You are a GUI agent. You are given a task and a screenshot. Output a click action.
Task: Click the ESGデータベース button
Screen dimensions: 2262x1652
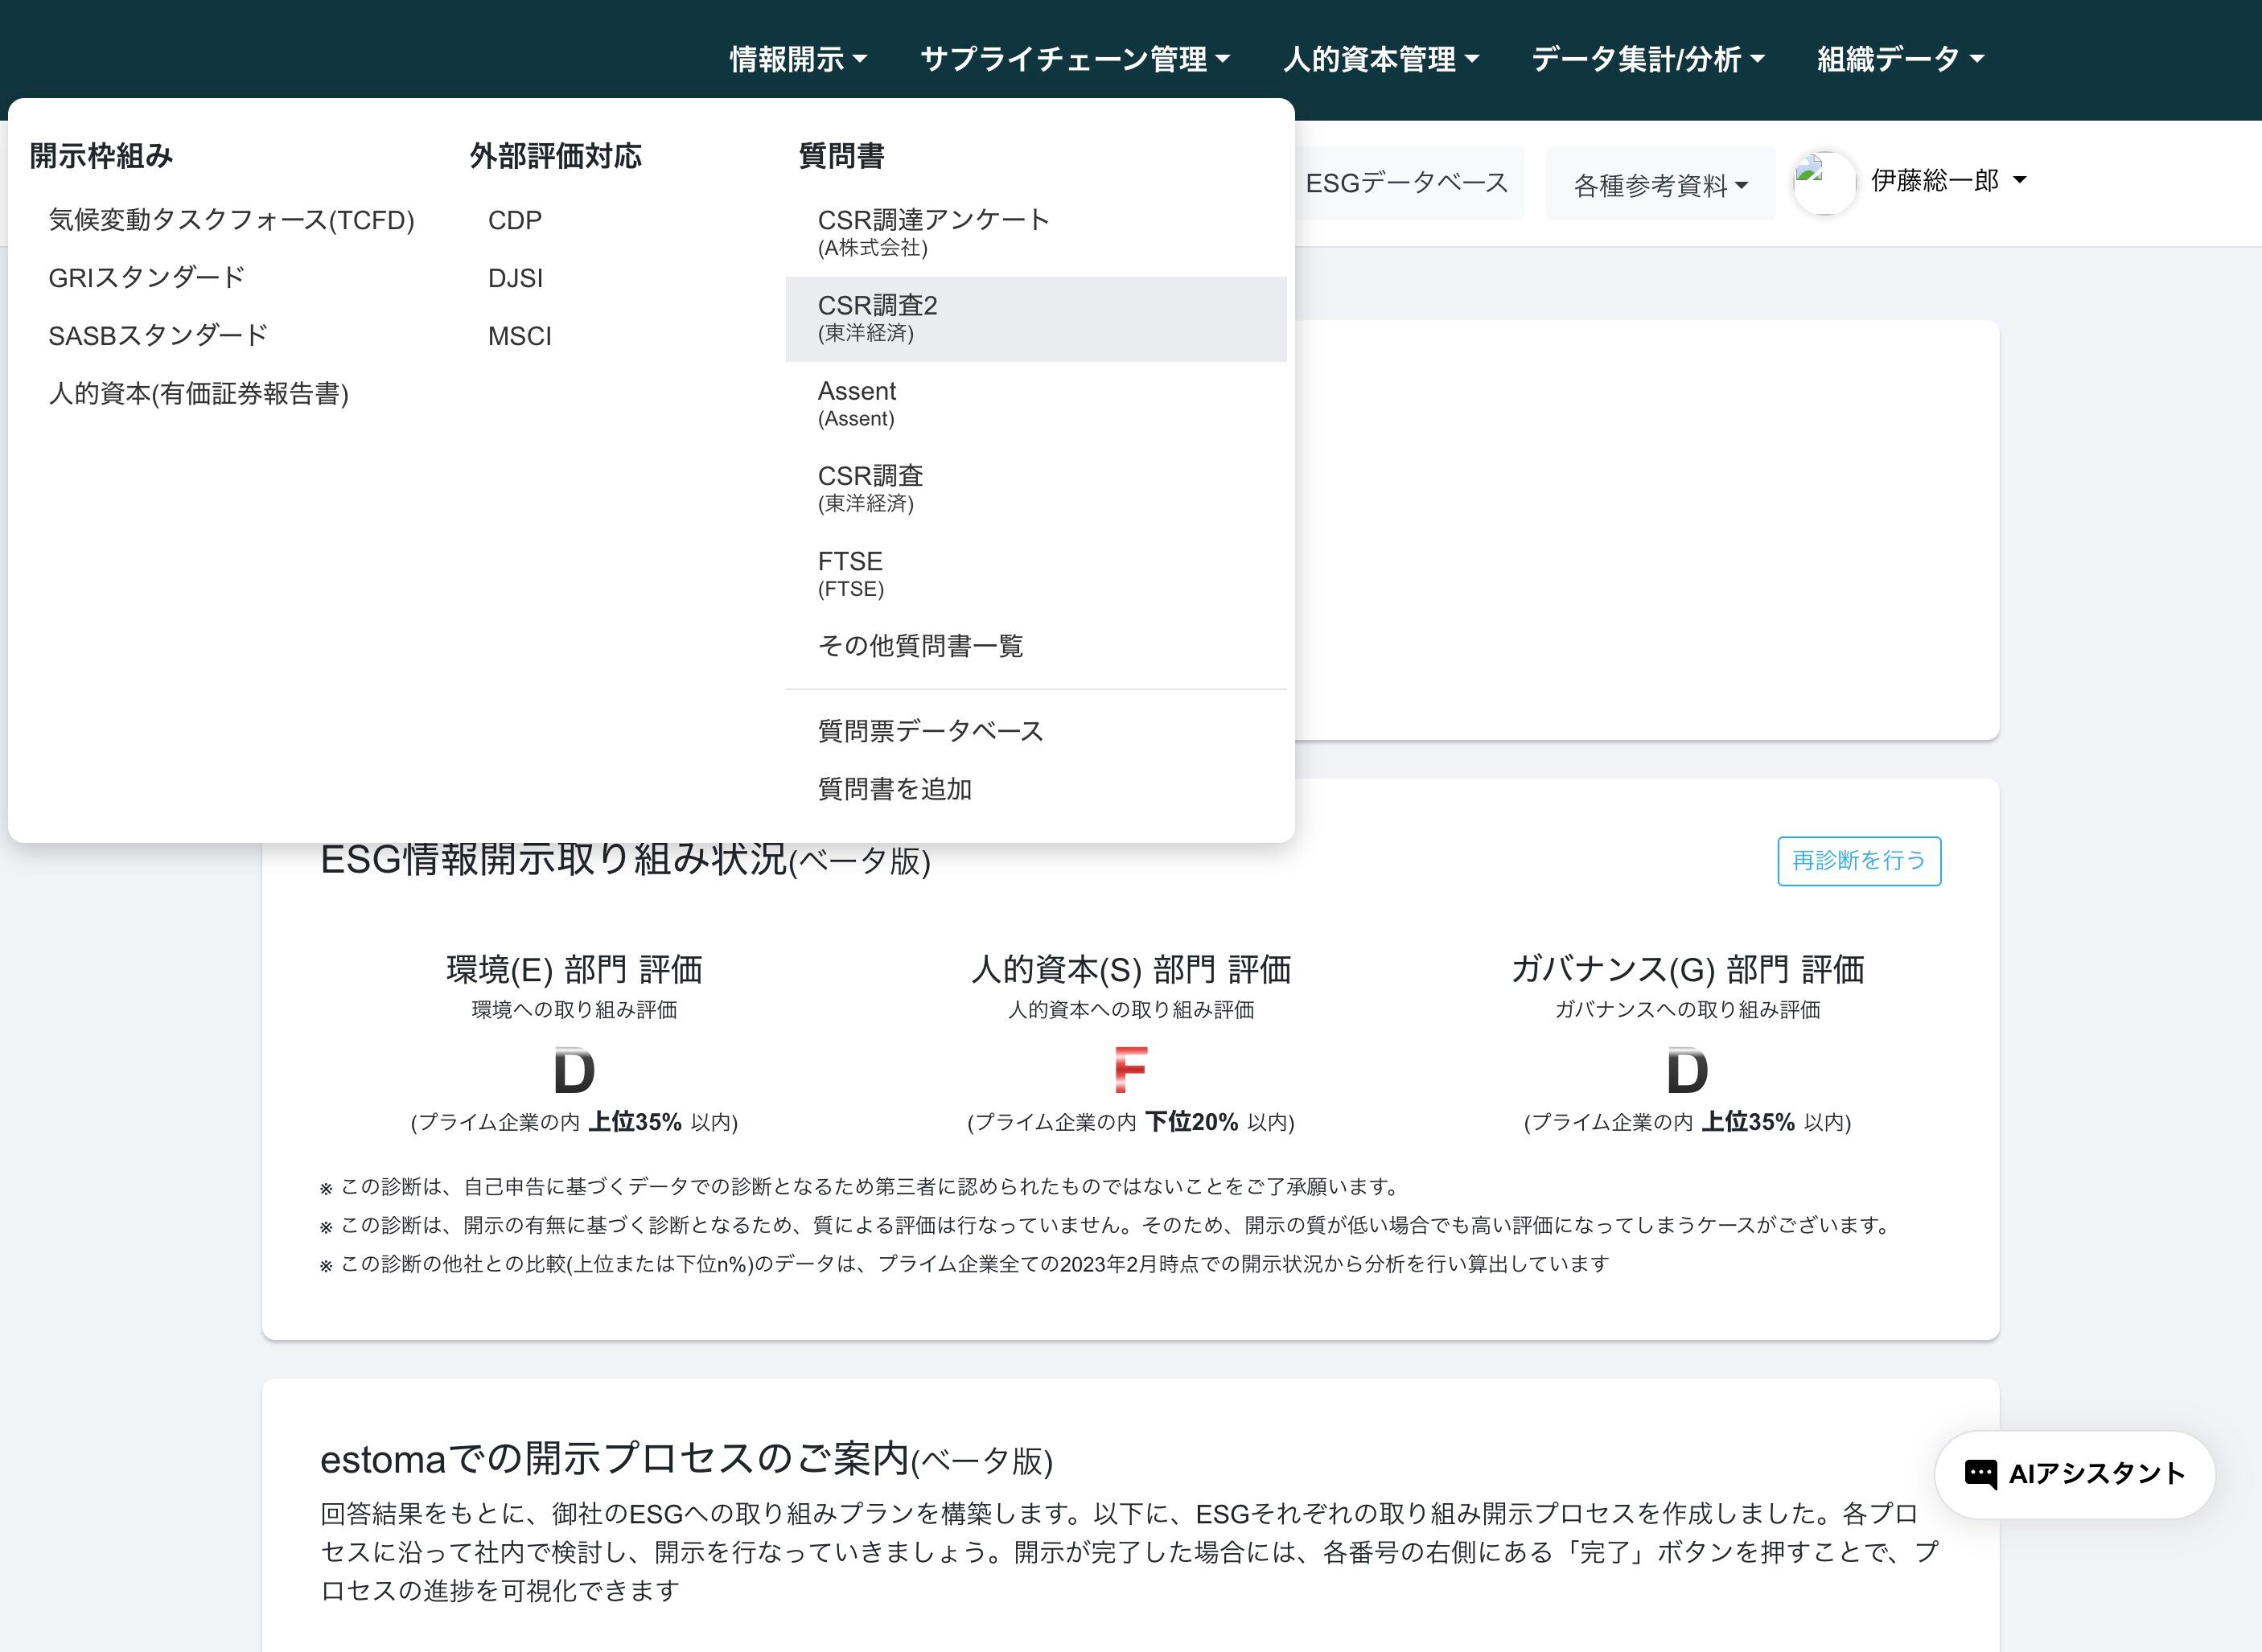[1407, 183]
